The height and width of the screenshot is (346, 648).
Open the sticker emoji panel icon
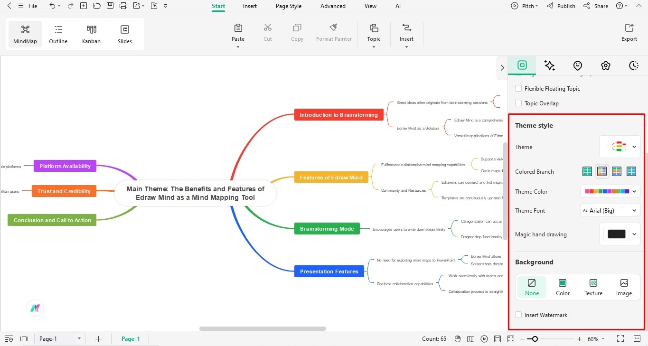click(x=578, y=65)
